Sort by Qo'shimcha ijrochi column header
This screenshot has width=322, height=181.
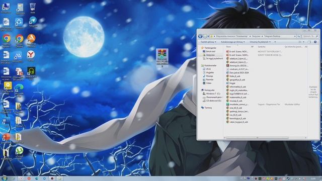click(294, 47)
